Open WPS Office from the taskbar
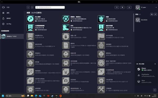158x98 pixels. (x=48, y=96)
